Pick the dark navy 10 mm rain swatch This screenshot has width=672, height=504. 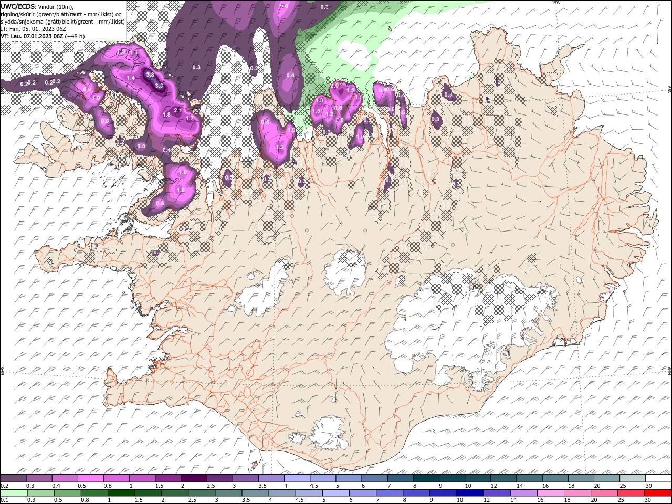pos(470,493)
